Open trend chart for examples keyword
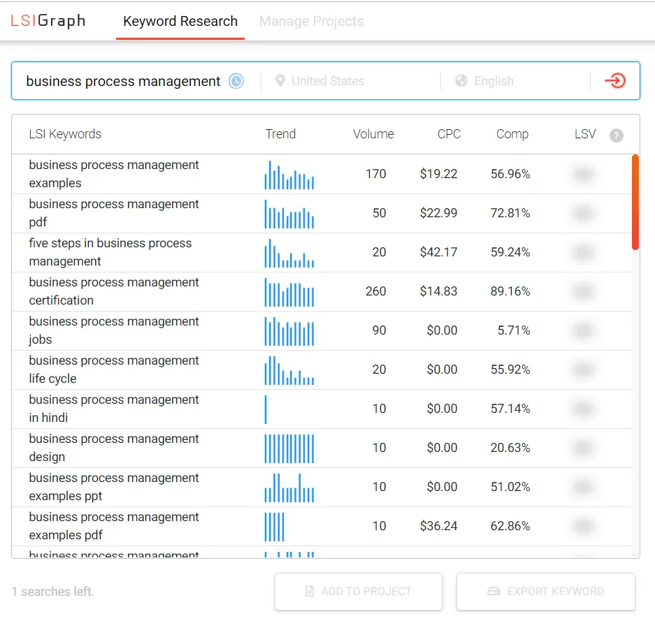Viewport: 655px width, 621px height. (x=289, y=175)
